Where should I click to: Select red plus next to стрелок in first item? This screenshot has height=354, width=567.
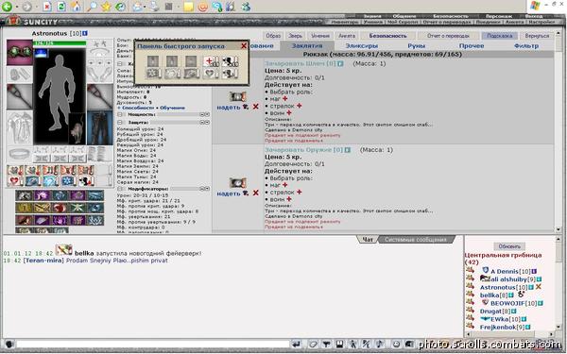tap(299, 106)
